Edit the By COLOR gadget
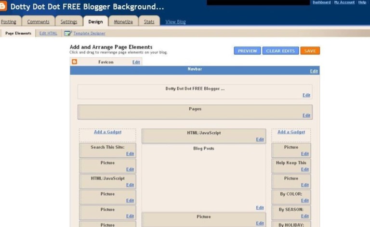 305,201
